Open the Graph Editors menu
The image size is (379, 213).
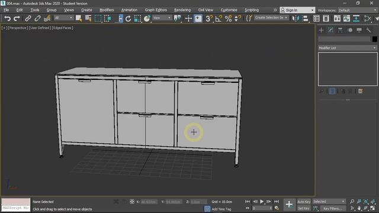click(156, 10)
